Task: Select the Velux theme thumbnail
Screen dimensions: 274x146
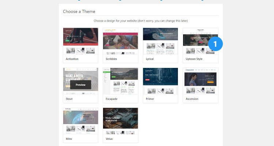Action: pos(121,121)
